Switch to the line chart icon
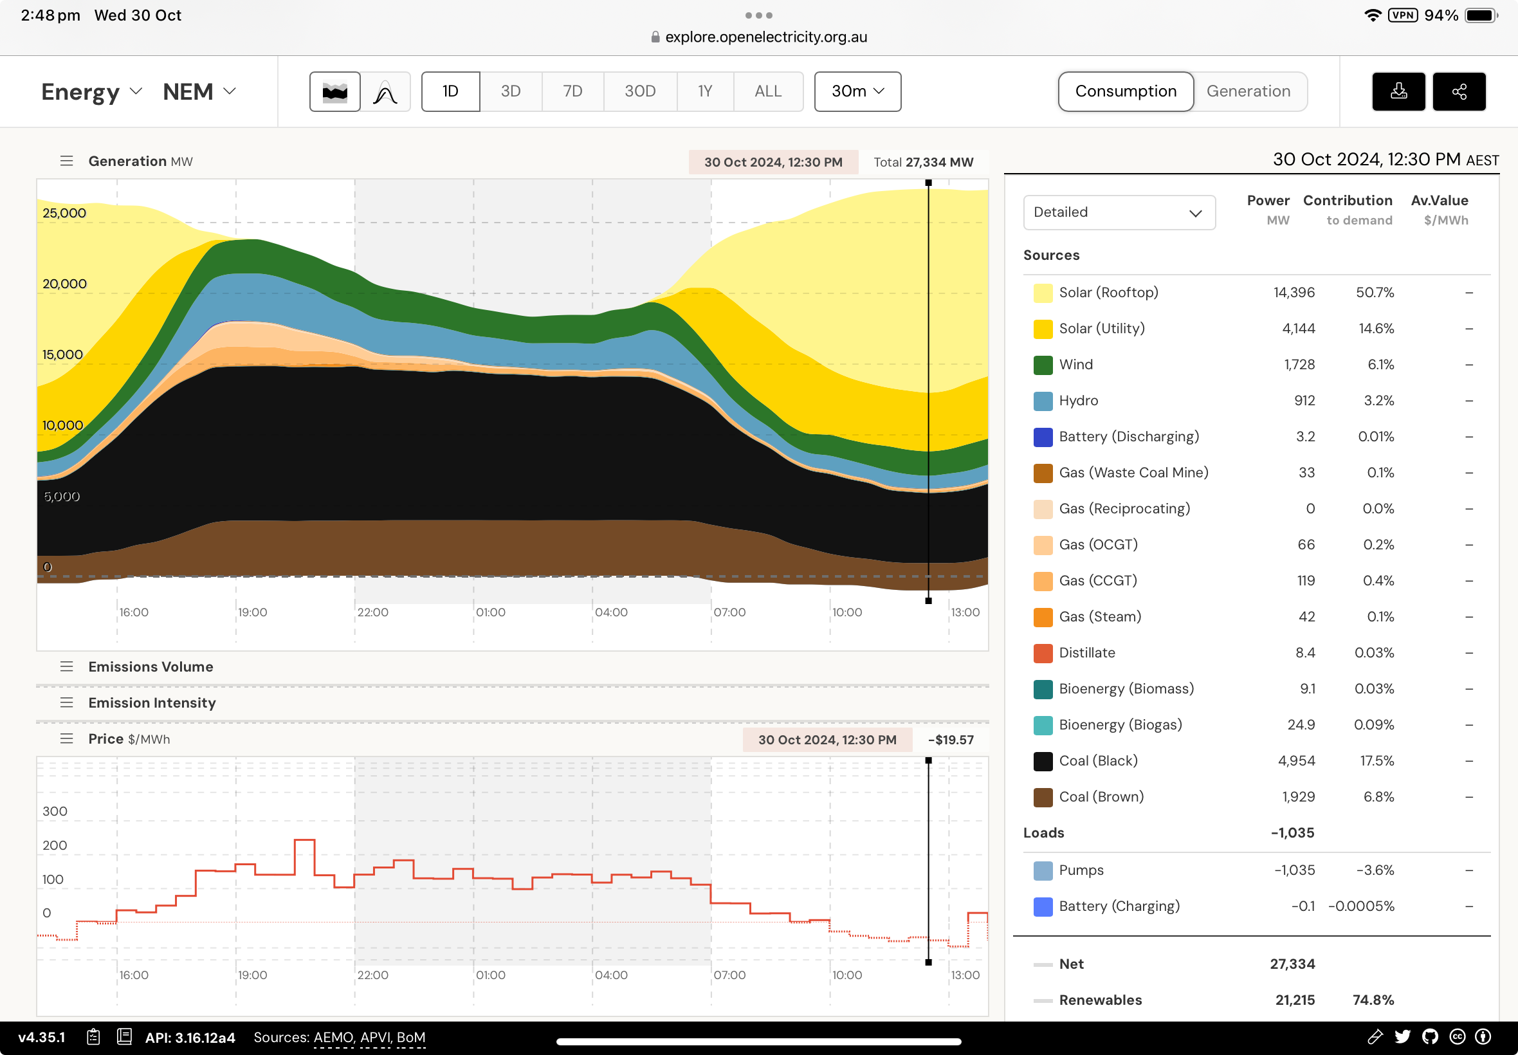This screenshot has height=1055, width=1518. tap(385, 91)
